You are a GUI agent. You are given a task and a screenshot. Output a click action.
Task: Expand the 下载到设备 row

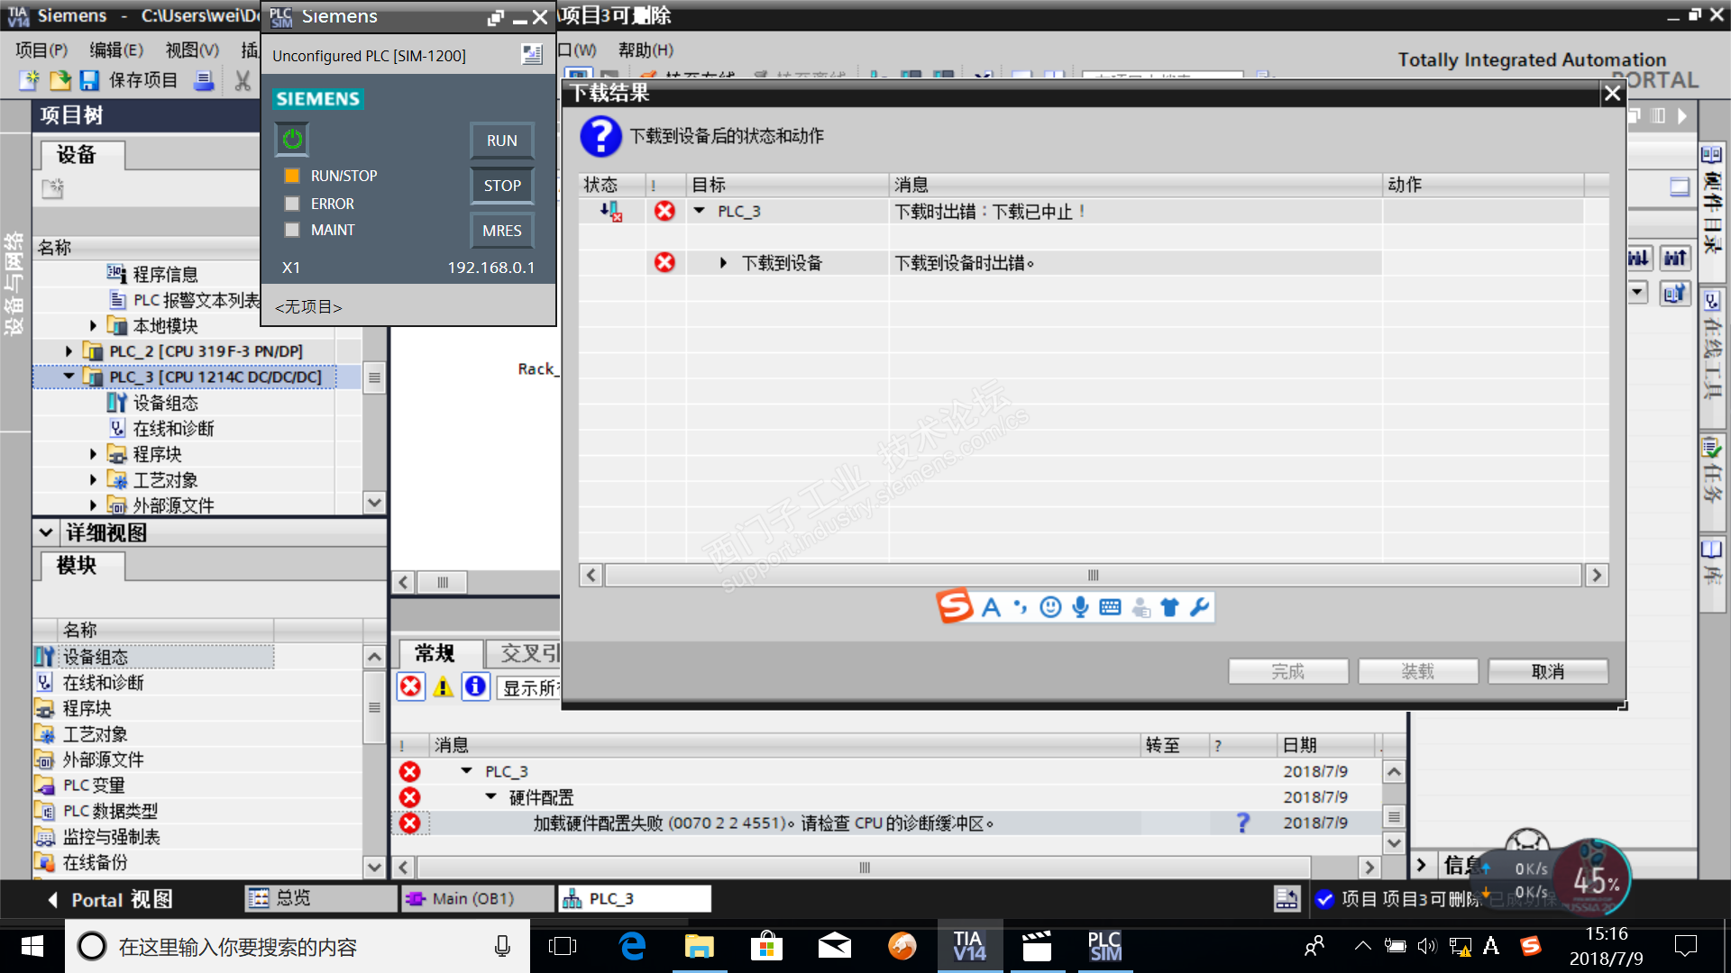click(x=723, y=263)
